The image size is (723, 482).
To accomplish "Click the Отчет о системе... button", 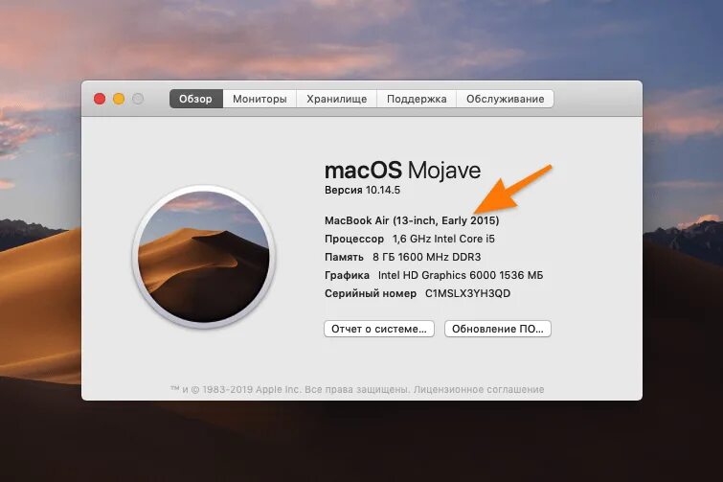I will click(x=379, y=329).
